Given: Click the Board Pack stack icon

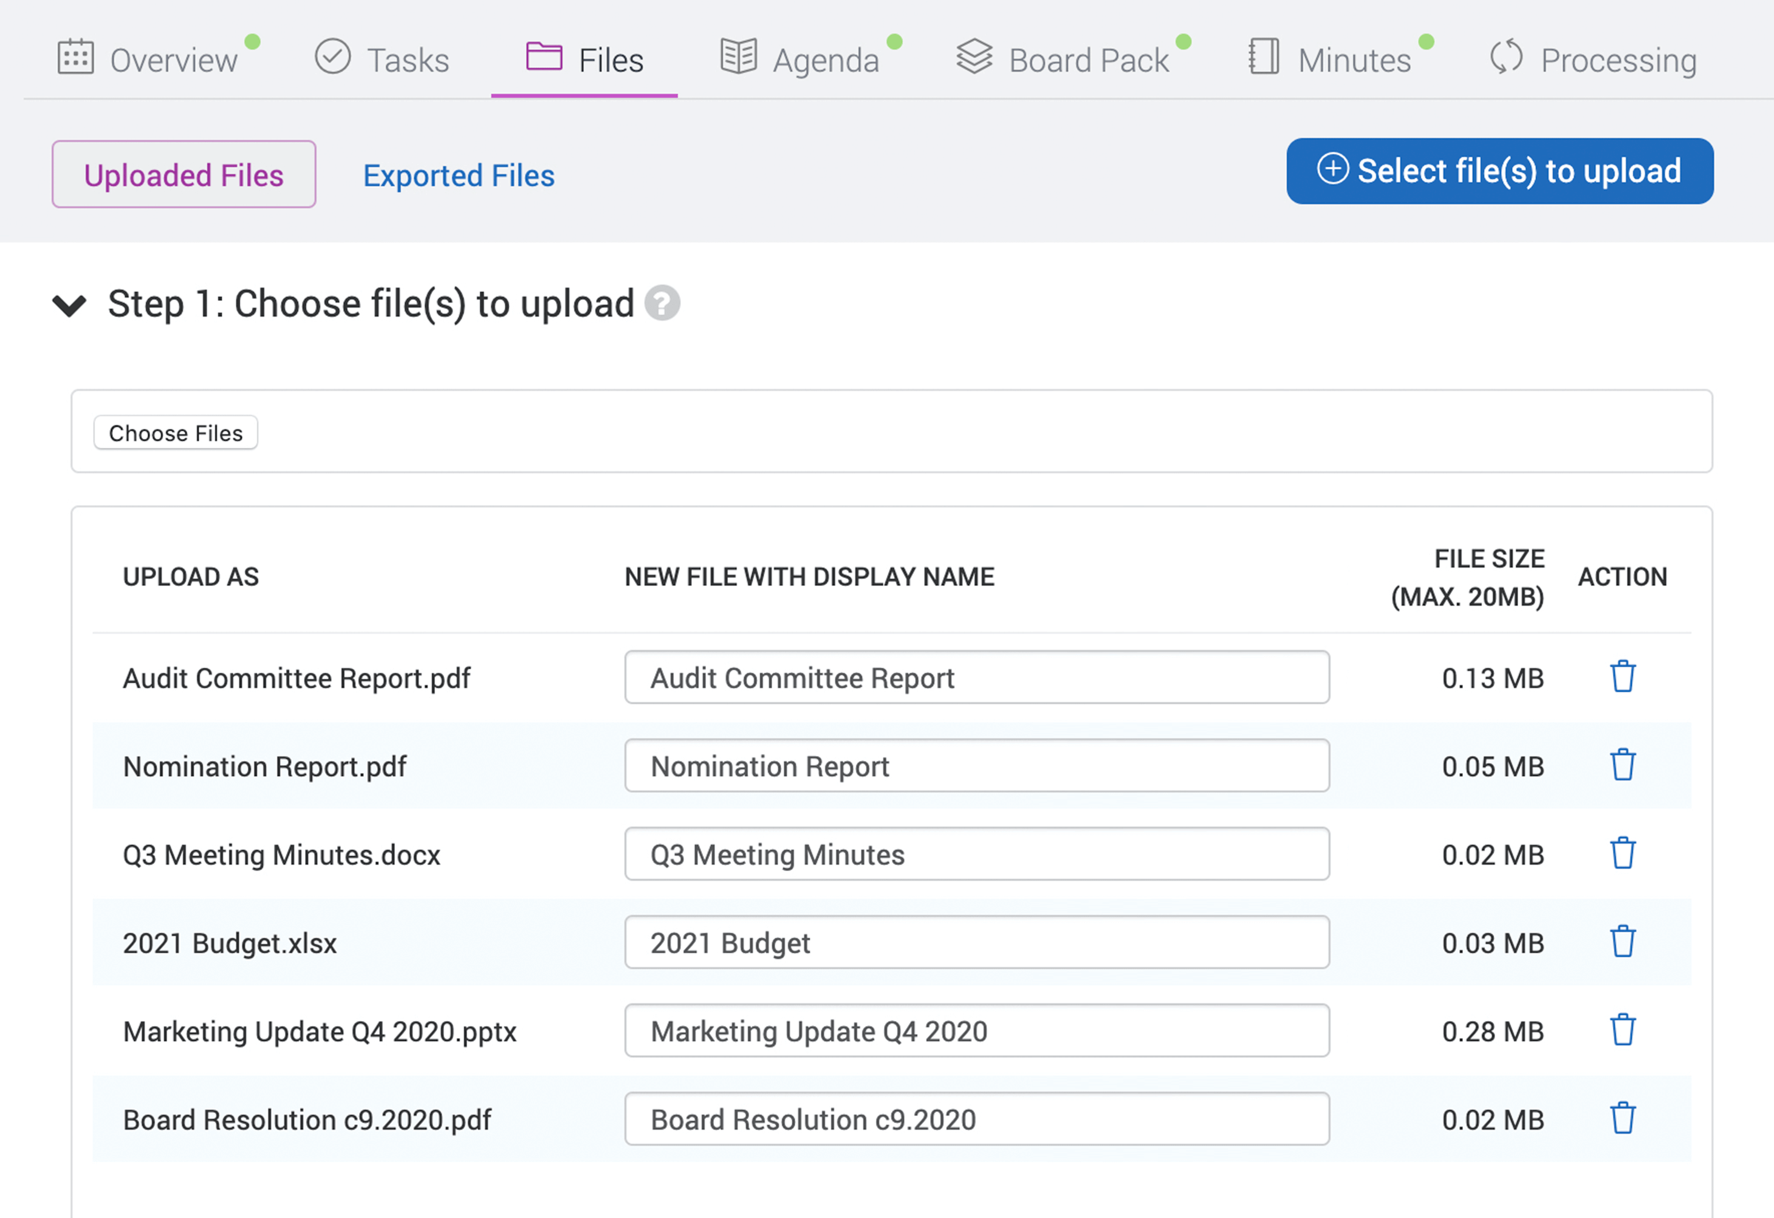Looking at the screenshot, I should [976, 56].
